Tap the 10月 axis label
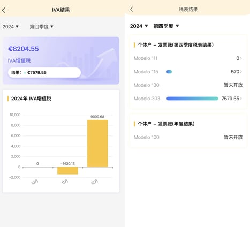 34,182
